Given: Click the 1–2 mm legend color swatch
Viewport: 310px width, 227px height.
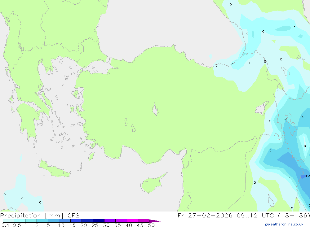Looking at the screenshot, I should pos(31,221).
